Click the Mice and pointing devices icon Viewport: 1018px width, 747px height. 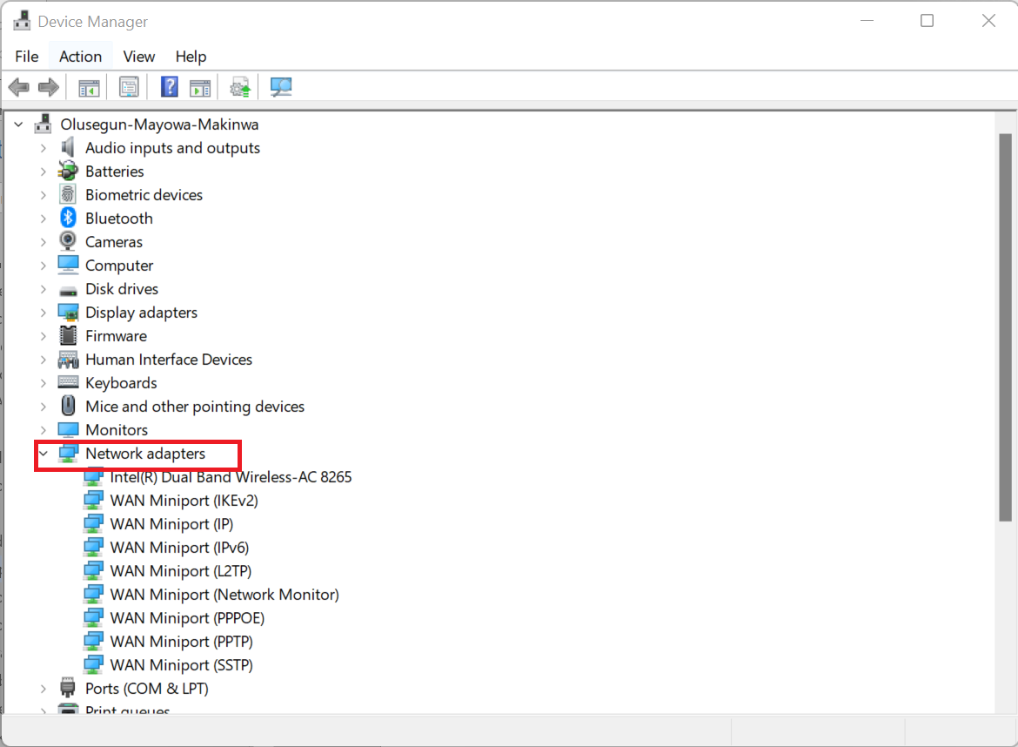(68, 406)
